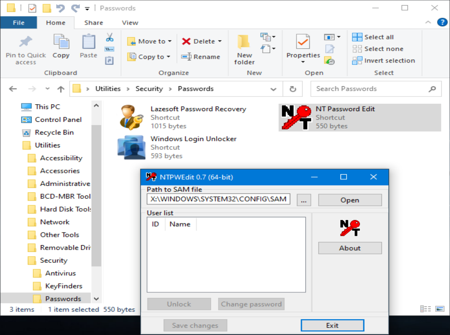
Task: Open the New item dropdown
Action: tap(268, 37)
